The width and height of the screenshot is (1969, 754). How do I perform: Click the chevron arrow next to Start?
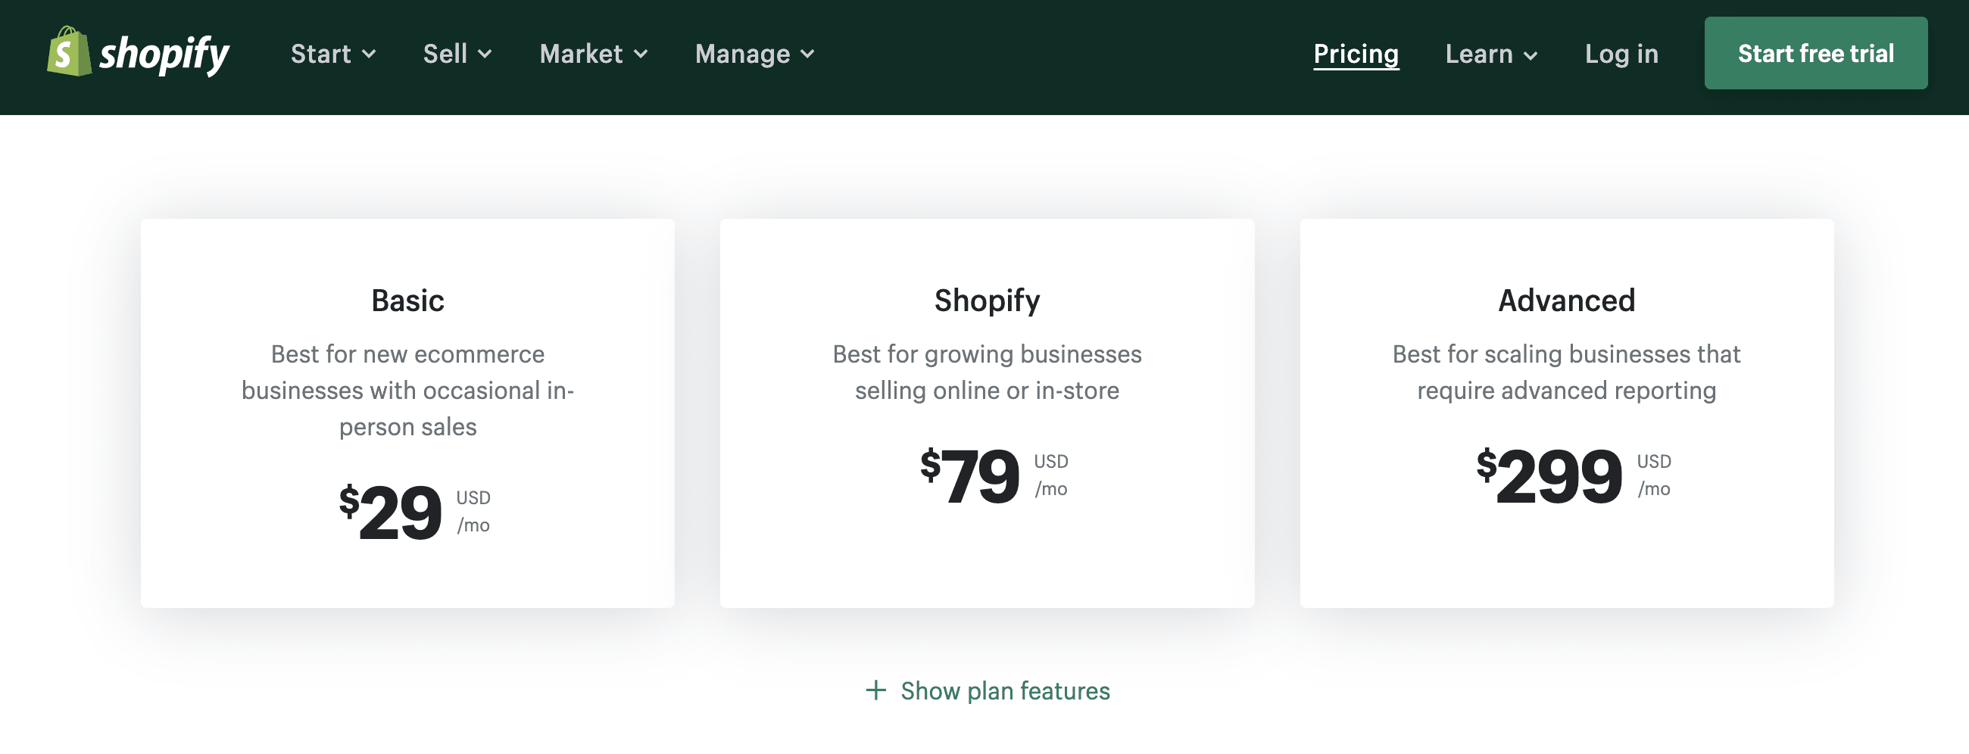pos(370,55)
